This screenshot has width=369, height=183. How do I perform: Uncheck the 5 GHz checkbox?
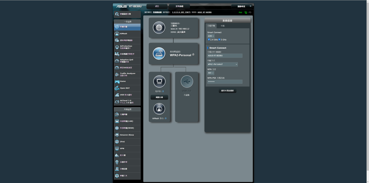click(x=219, y=39)
